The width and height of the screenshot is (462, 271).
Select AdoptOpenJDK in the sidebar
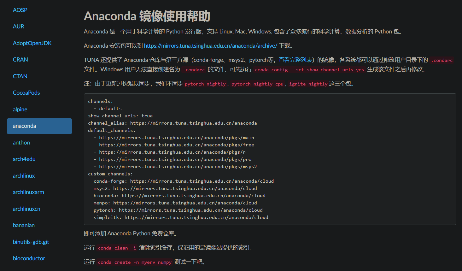point(32,43)
